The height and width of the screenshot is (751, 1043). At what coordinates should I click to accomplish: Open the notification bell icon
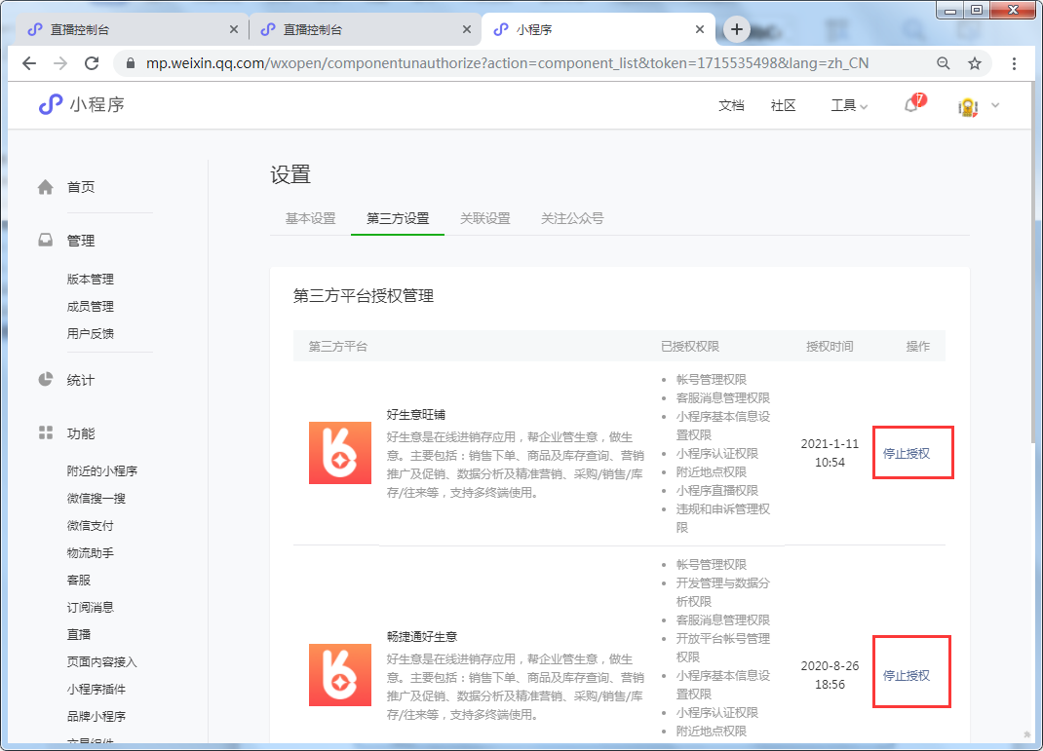911,105
